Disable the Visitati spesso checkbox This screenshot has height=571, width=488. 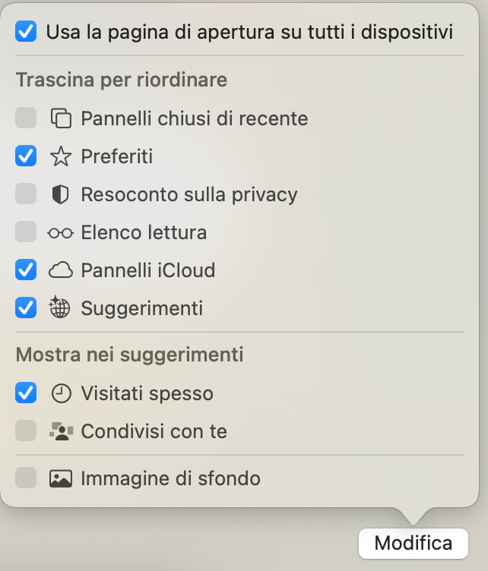click(26, 393)
